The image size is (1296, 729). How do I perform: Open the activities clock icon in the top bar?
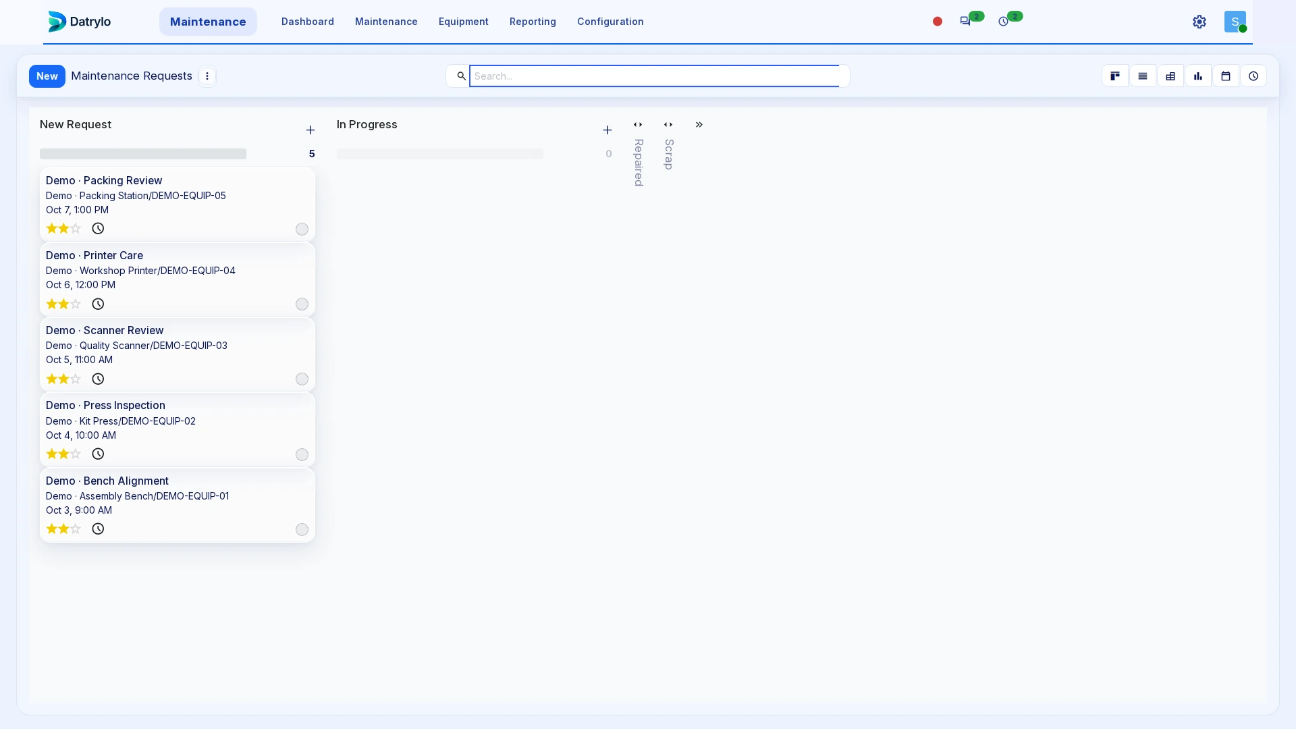pyautogui.click(x=1004, y=22)
